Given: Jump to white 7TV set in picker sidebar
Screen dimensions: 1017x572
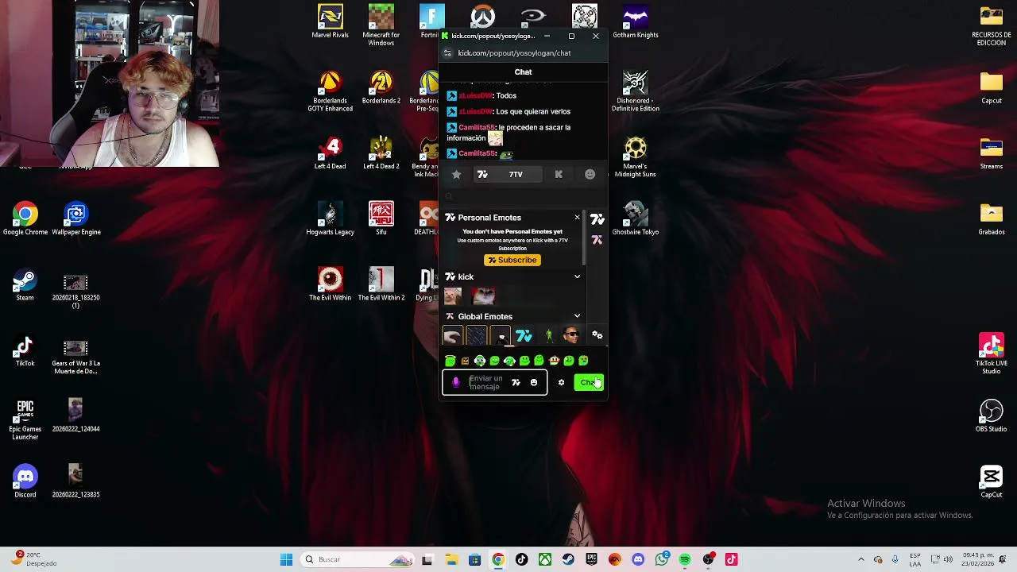Looking at the screenshot, I should pyautogui.click(x=597, y=220).
